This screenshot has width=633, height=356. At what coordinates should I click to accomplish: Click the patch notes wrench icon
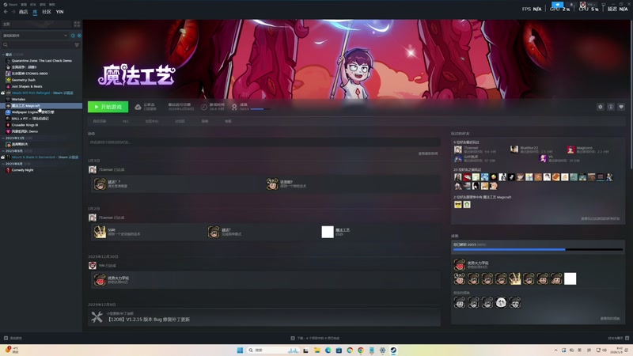point(97,317)
